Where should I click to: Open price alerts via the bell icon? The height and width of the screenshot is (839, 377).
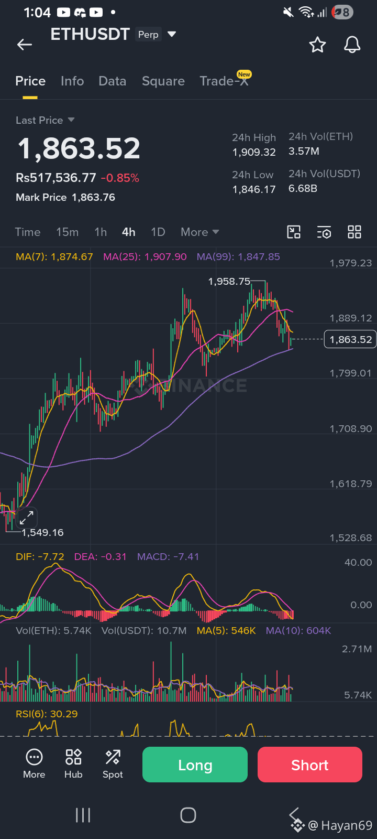pyautogui.click(x=352, y=45)
